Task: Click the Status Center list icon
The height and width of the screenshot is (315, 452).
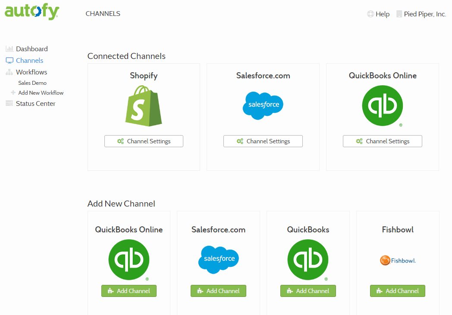Action: [9, 103]
